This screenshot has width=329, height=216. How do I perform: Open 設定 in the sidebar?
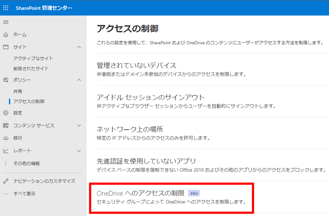tap(18, 113)
